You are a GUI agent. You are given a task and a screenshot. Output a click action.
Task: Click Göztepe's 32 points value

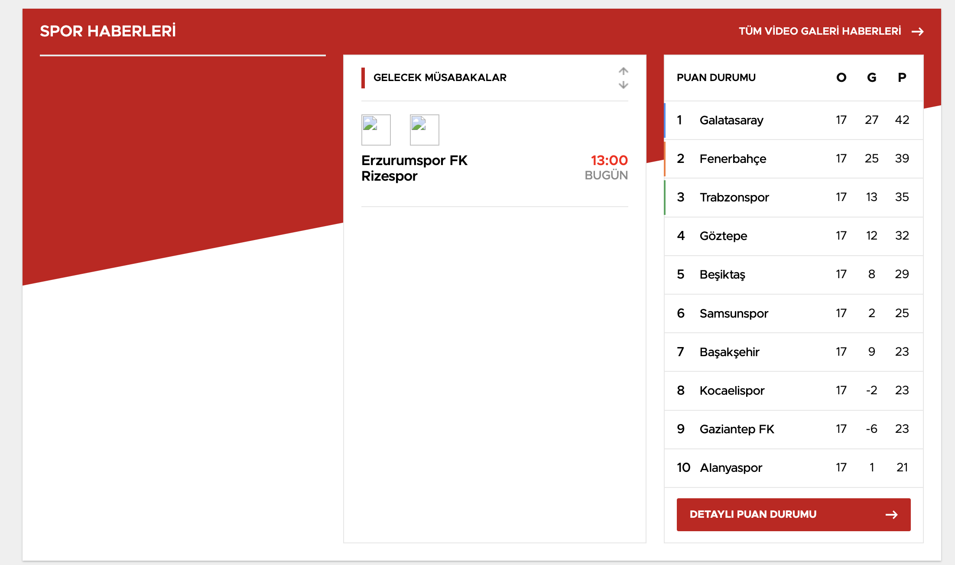(902, 235)
